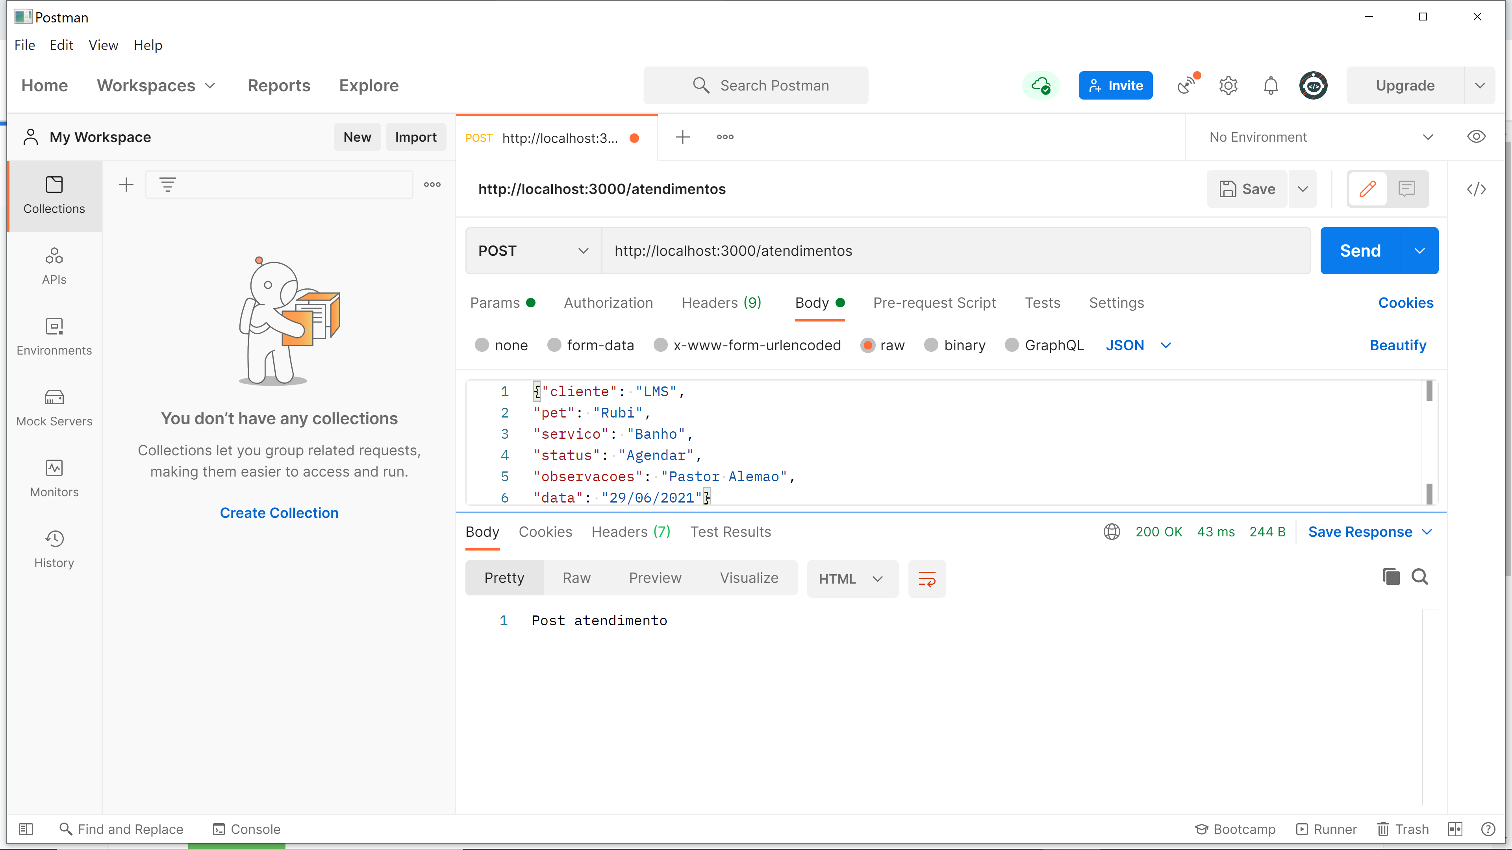Toggle the sidebar from status bar icon
The width and height of the screenshot is (1512, 850).
pos(26,829)
